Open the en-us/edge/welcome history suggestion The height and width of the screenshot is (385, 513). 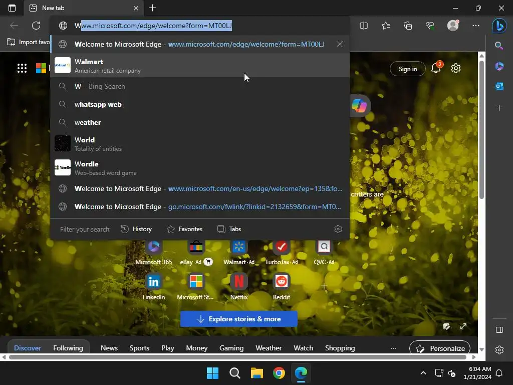(x=200, y=188)
